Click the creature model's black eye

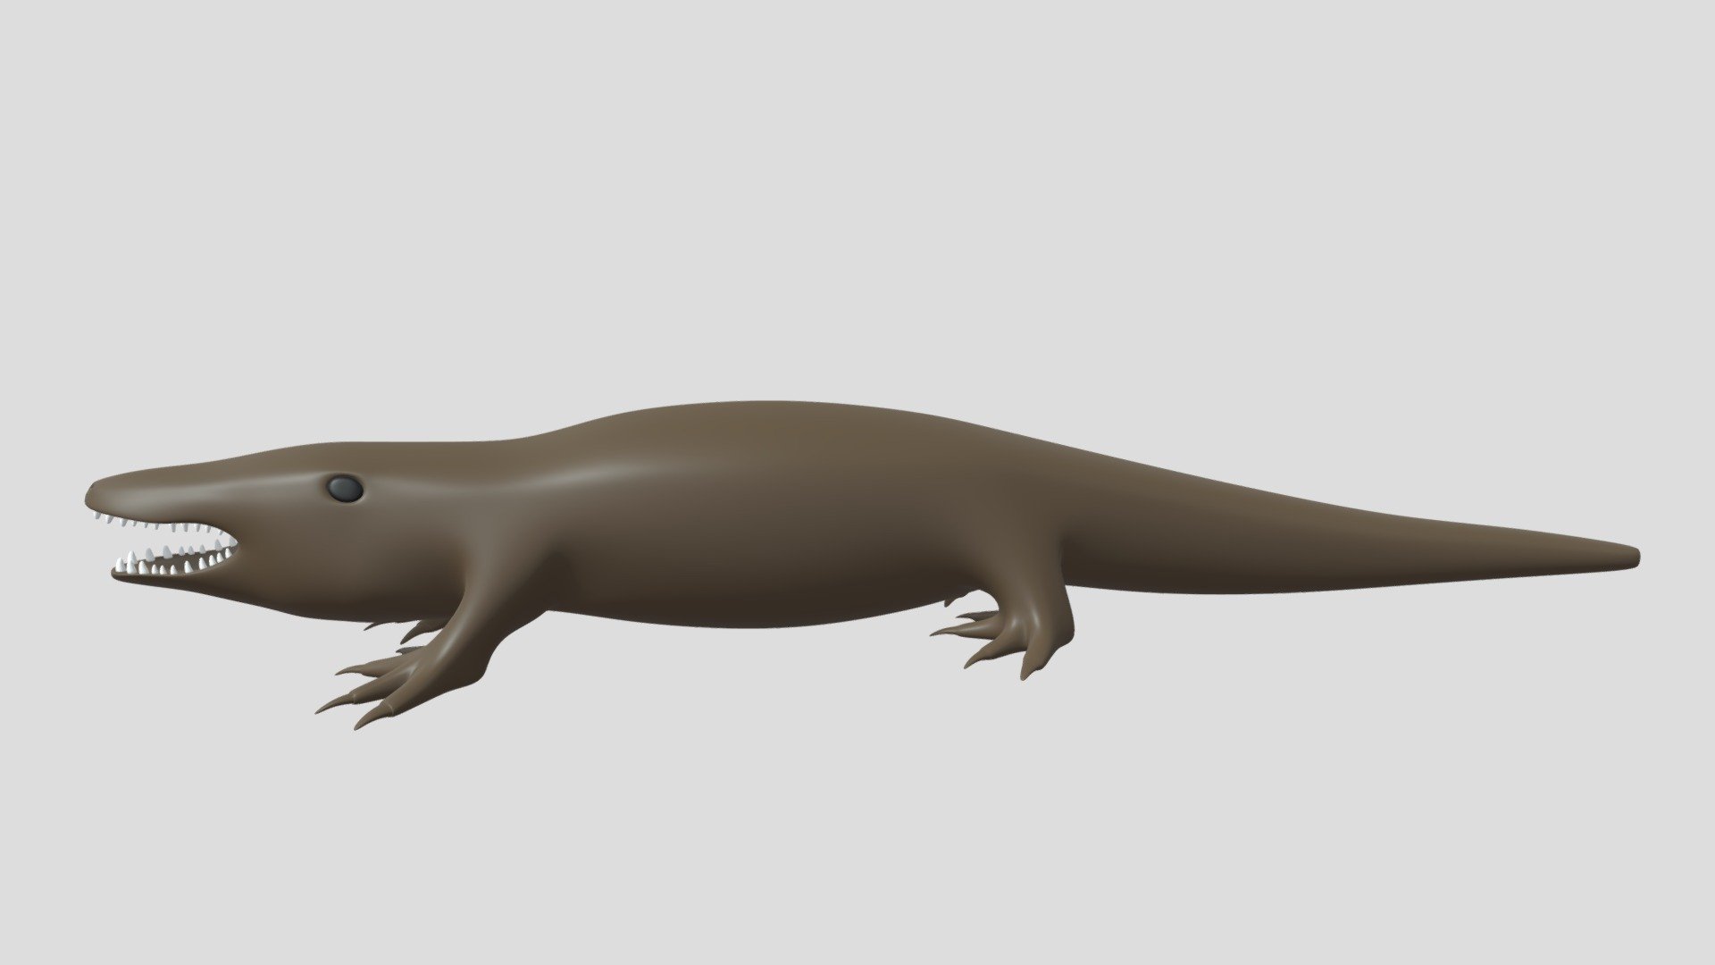(344, 488)
